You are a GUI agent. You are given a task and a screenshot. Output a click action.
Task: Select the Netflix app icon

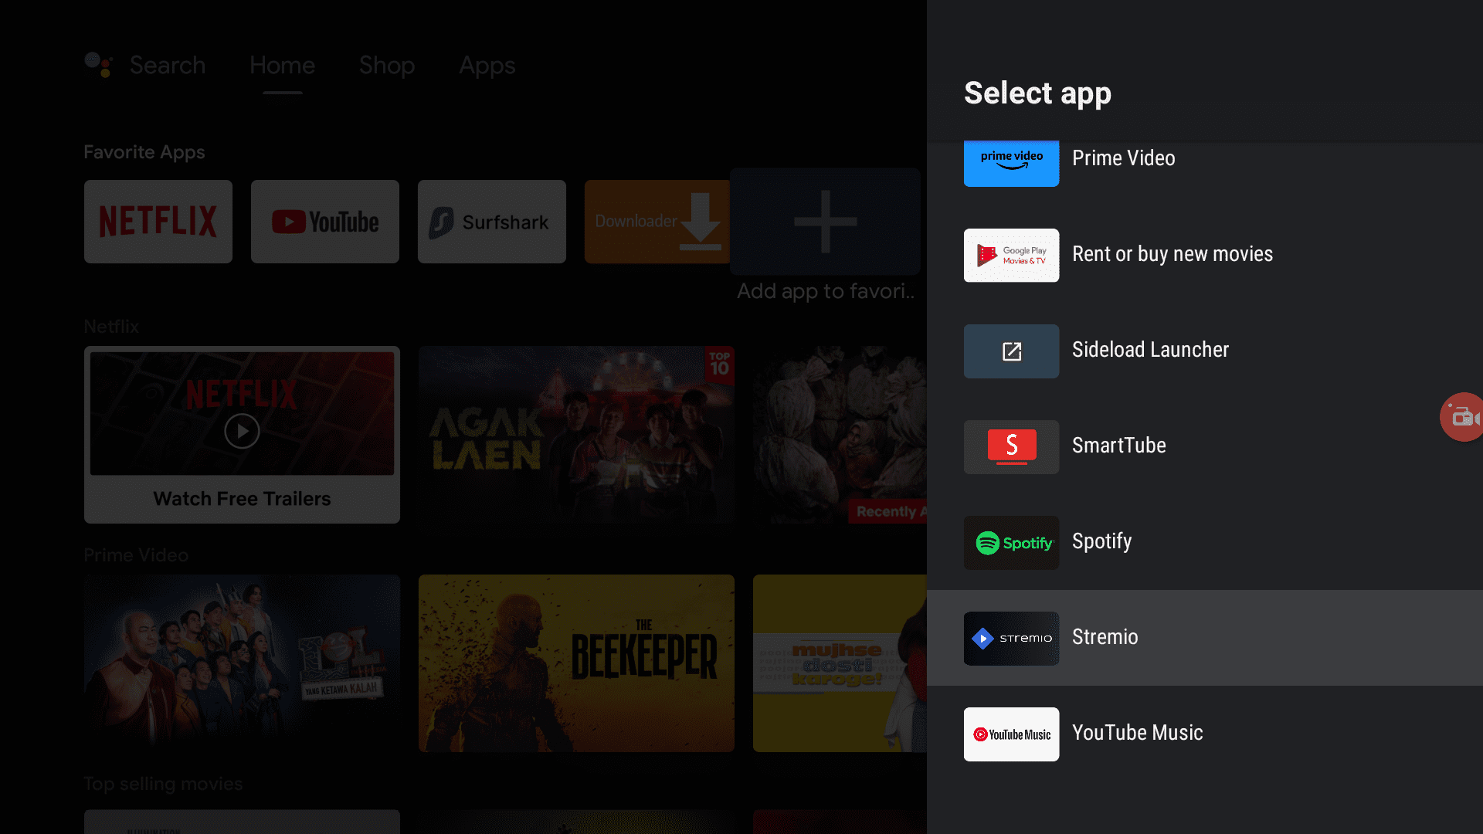coord(158,221)
